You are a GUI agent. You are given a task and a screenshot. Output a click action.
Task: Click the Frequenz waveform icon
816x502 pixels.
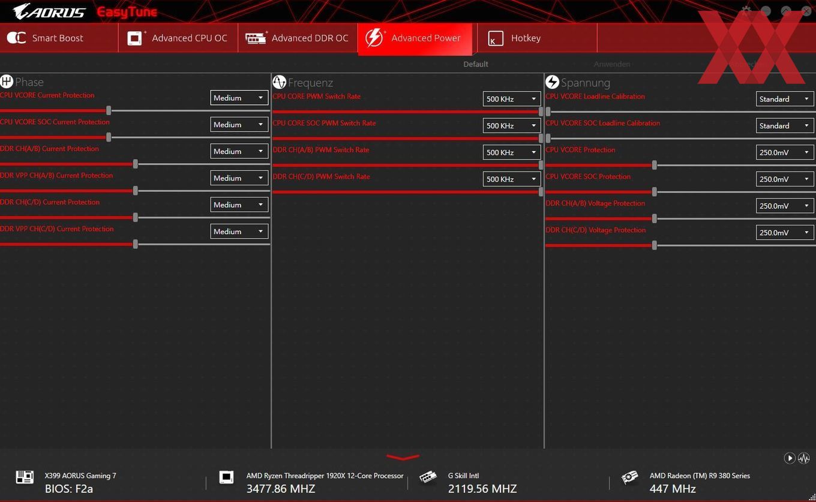(279, 82)
